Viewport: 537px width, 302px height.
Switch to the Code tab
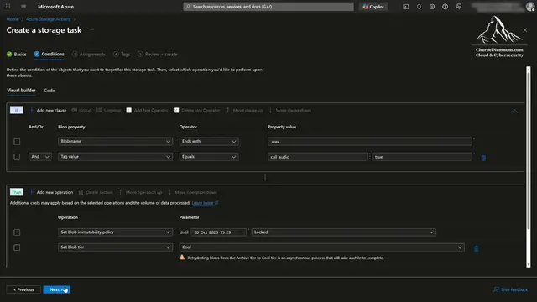point(50,91)
